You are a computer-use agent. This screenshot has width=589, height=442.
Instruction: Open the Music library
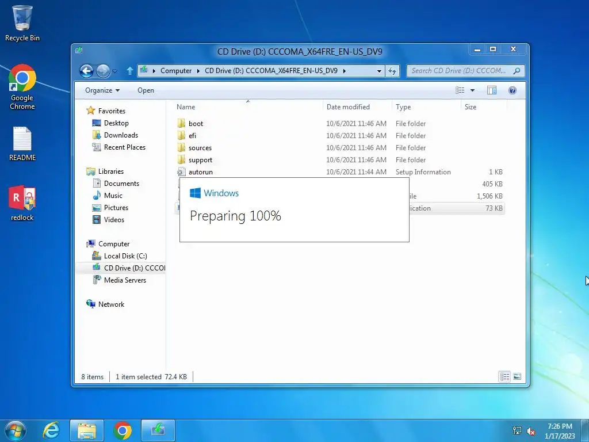pos(108,196)
